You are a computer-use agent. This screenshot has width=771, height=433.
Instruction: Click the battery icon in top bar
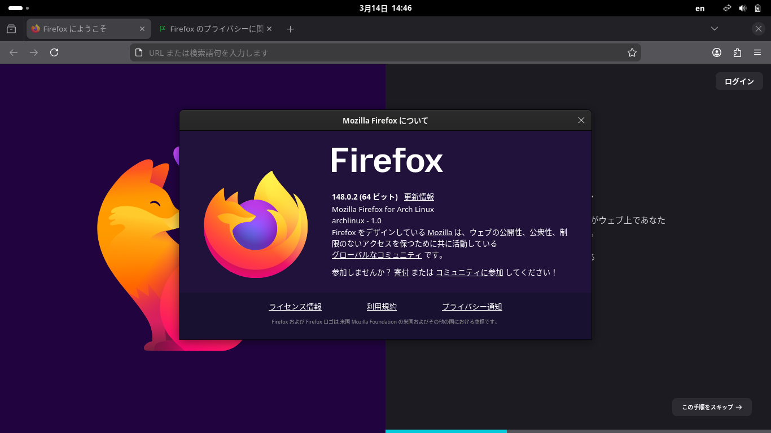tap(758, 8)
